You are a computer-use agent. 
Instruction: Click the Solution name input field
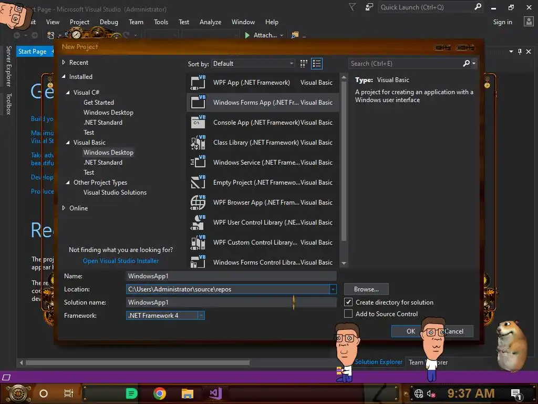click(231, 302)
